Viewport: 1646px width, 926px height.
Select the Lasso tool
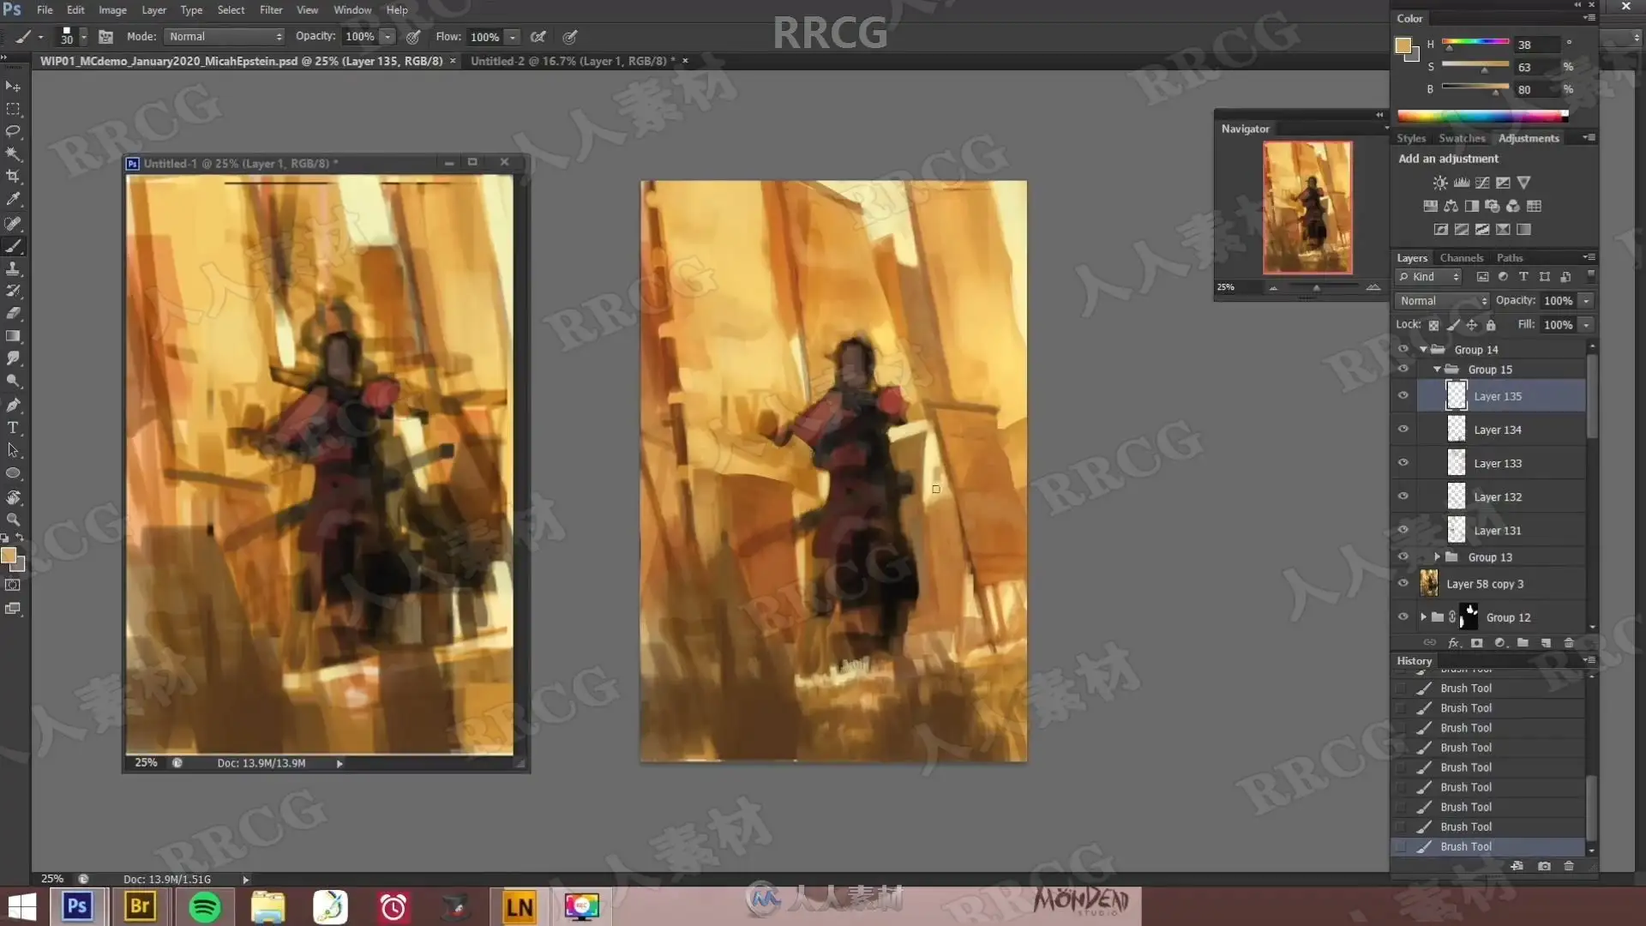(13, 131)
